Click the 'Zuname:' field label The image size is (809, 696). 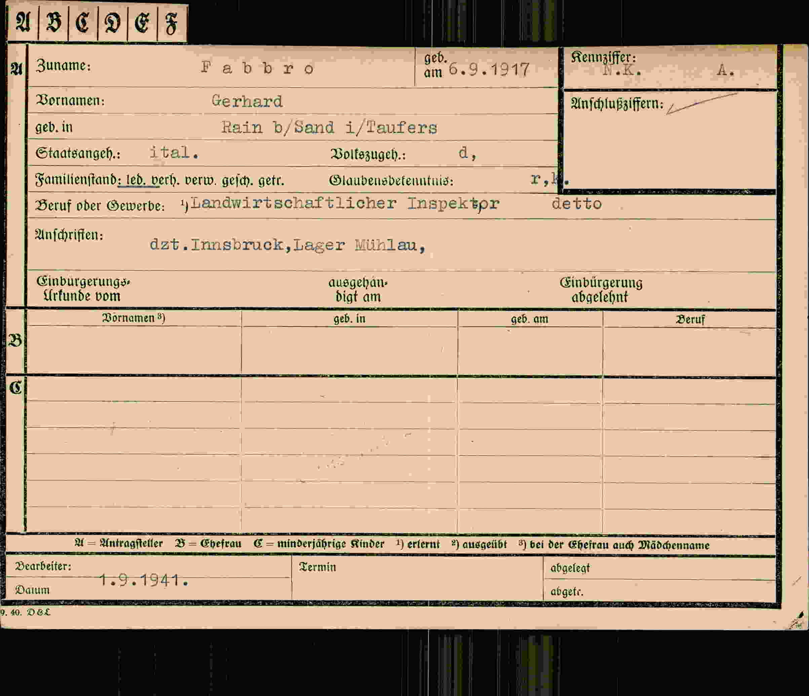[64, 66]
